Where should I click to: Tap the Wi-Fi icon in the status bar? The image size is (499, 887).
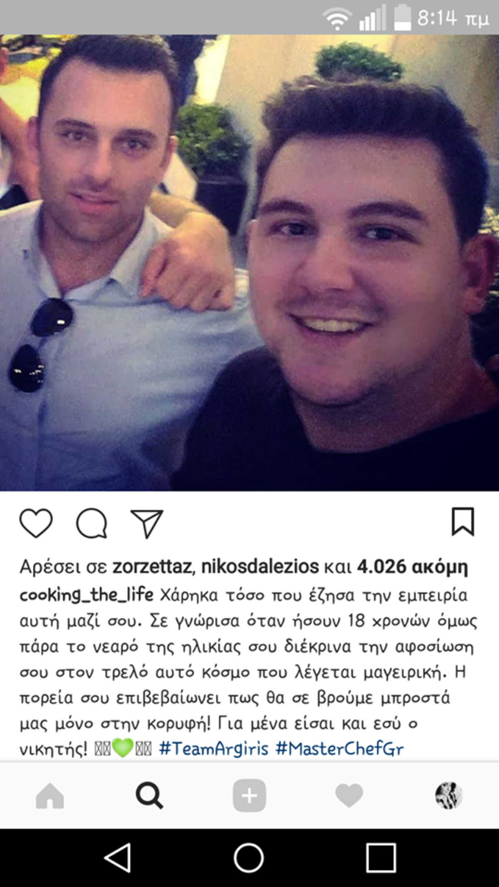click(337, 19)
